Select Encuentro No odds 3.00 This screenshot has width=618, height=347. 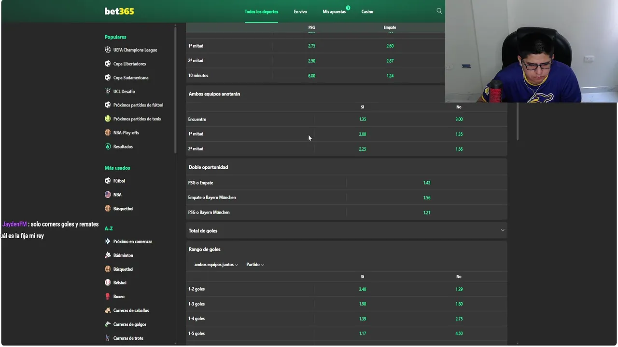(459, 119)
